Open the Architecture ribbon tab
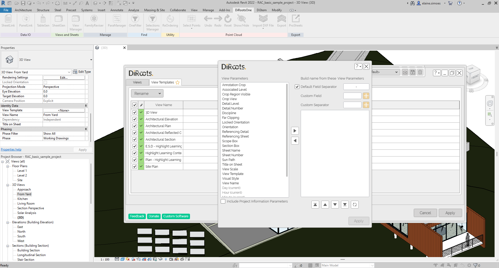499x268 pixels. point(23,10)
